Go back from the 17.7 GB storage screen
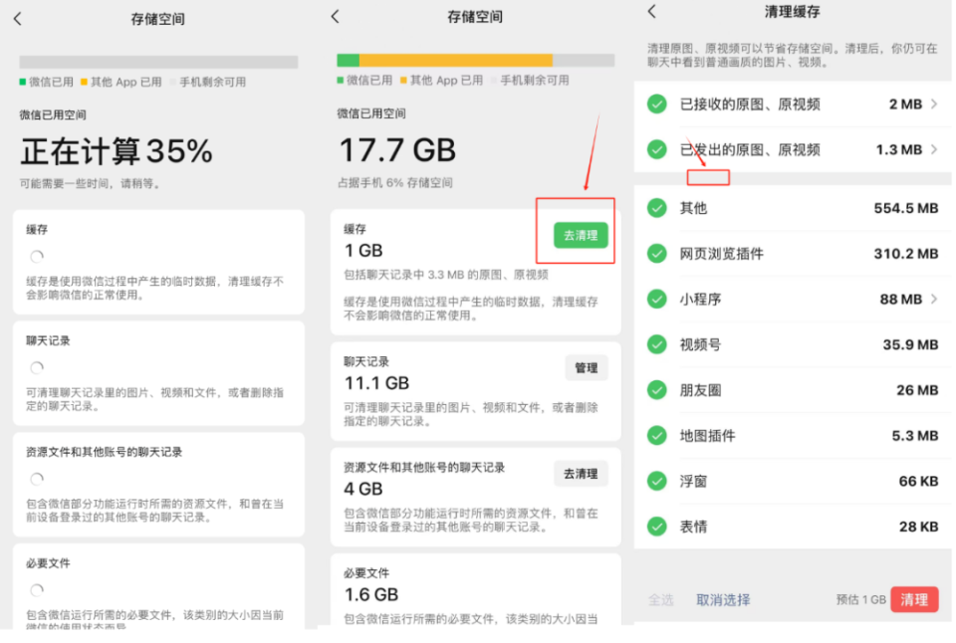Screen dimensions: 956x643 [335, 17]
